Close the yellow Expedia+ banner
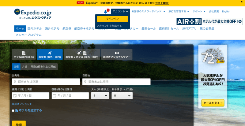 (242, 2)
